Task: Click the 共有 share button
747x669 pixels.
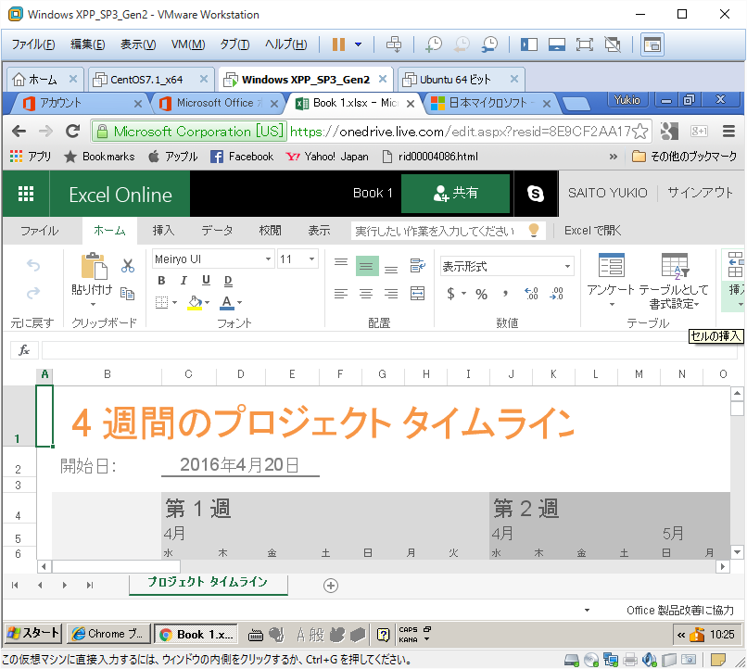Action: point(455,194)
